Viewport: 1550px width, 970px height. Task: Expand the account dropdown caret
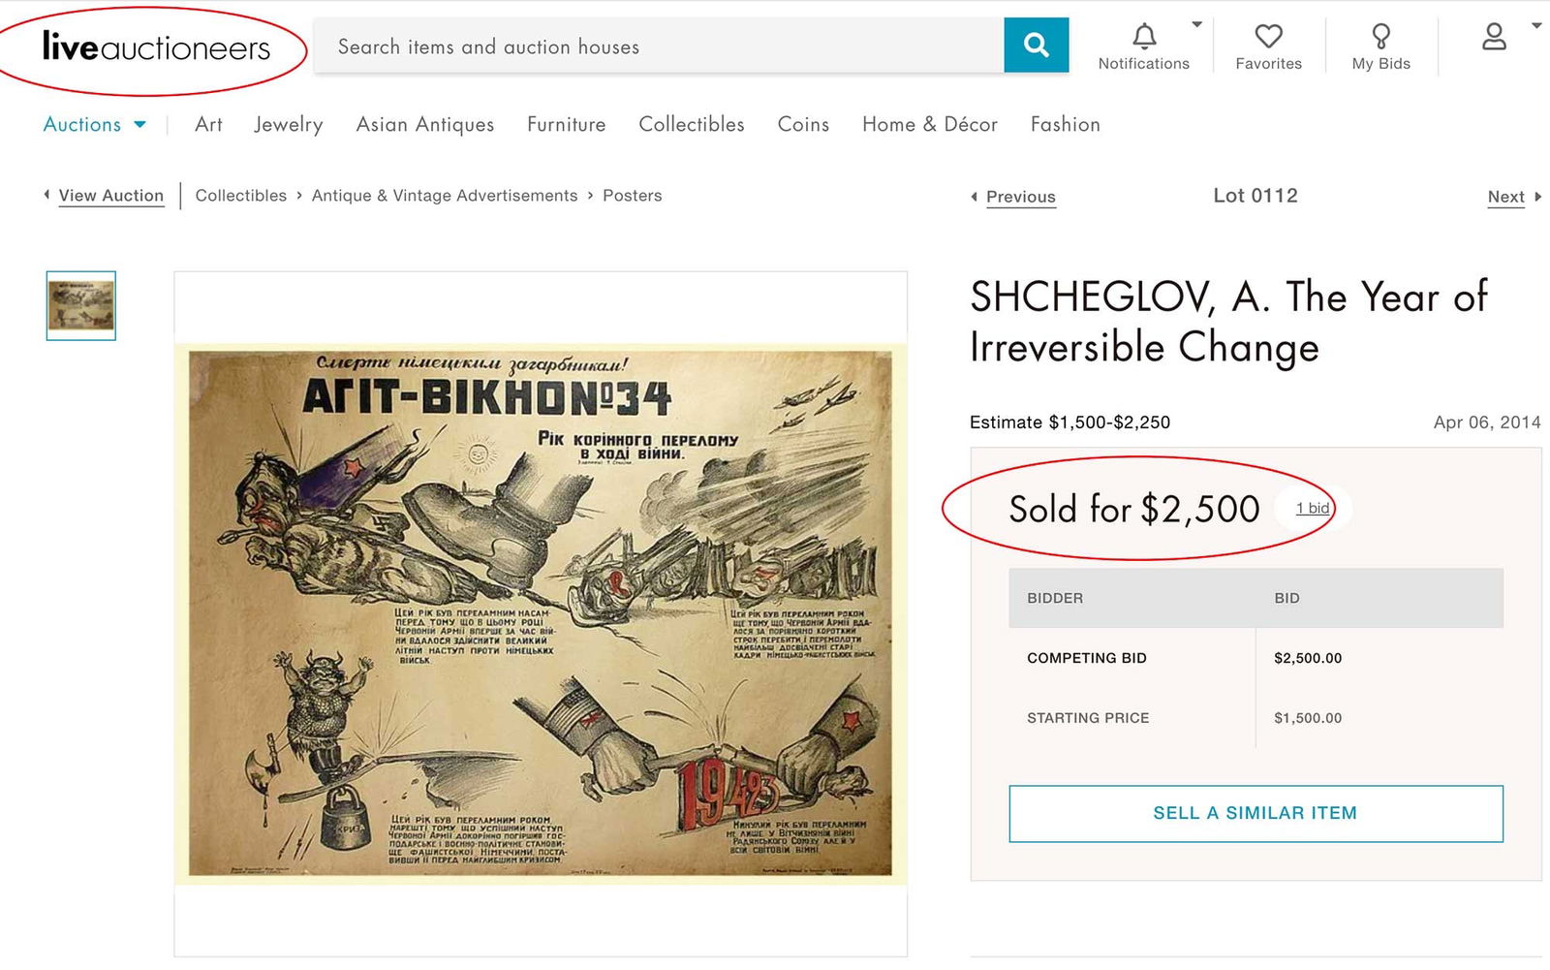[x=1536, y=25]
